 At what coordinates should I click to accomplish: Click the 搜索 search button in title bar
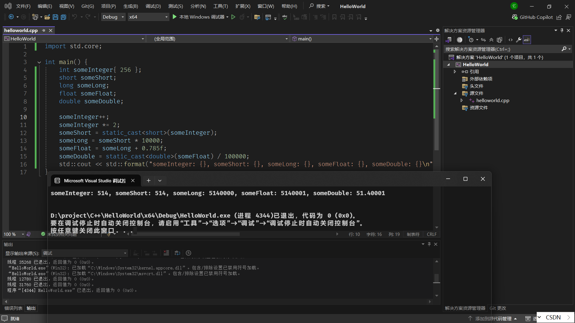(319, 6)
